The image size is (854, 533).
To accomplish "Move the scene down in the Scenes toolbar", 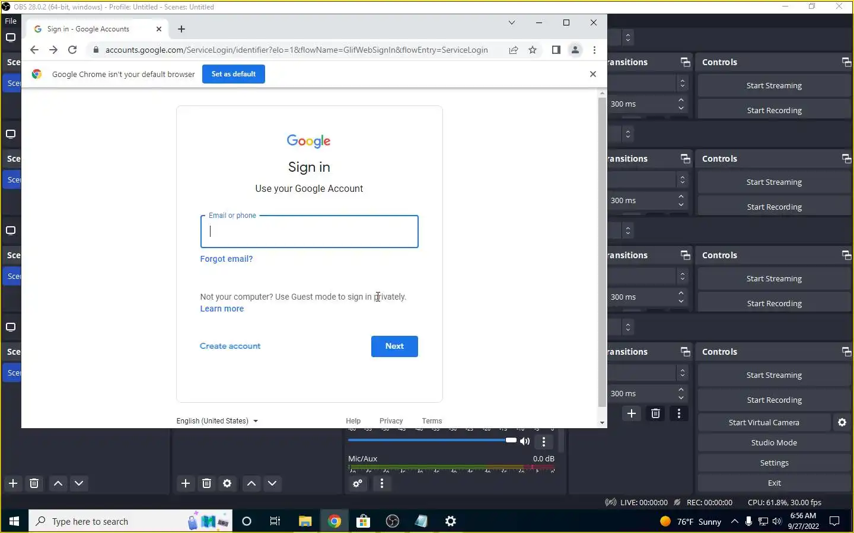I will point(79,483).
